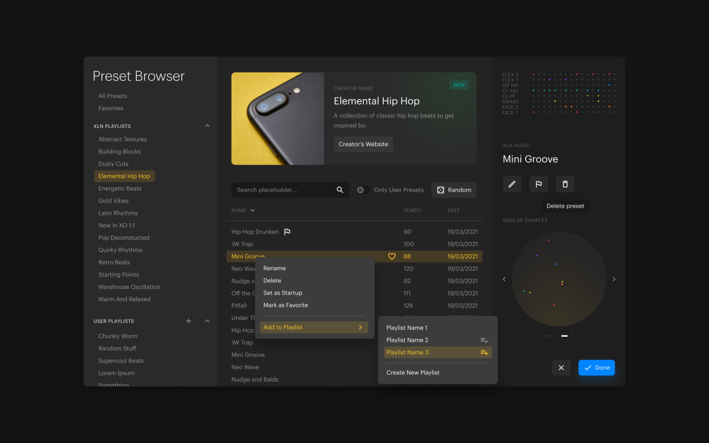Click the search magnifier icon
Image resolution: width=709 pixels, height=443 pixels.
click(340, 190)
